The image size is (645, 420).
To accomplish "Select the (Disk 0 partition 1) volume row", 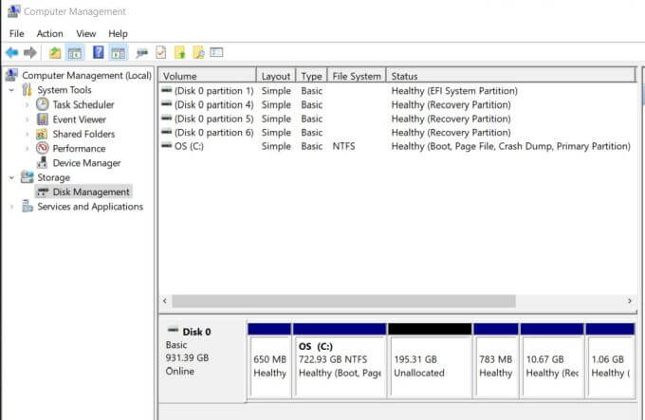I will point(397,91).
